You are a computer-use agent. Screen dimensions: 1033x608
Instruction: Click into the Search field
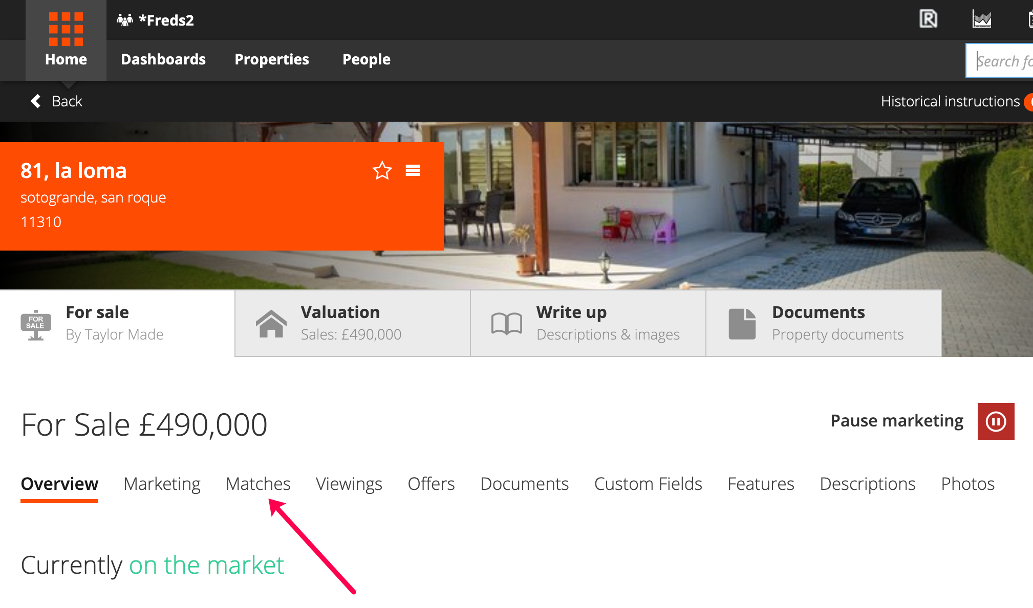click(x=1000, y=61)
